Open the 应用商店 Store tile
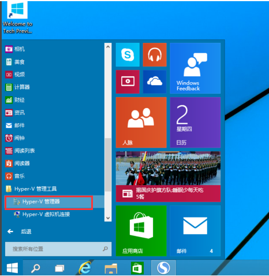 coord(141,231)
